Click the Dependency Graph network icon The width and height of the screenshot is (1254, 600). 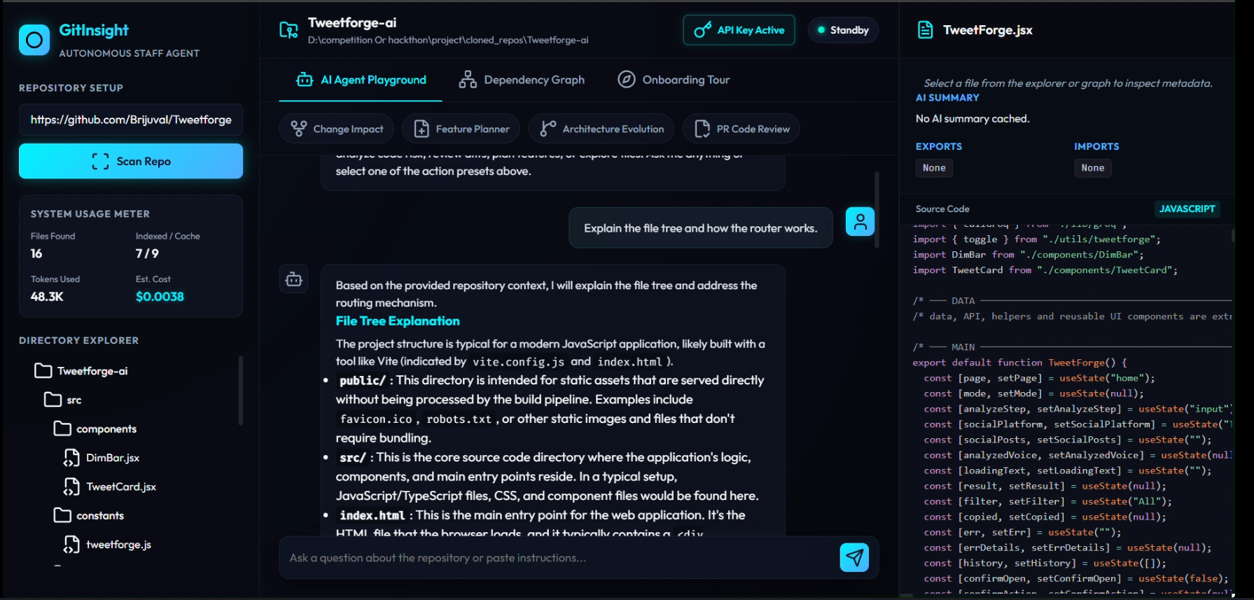coord(468,80)
